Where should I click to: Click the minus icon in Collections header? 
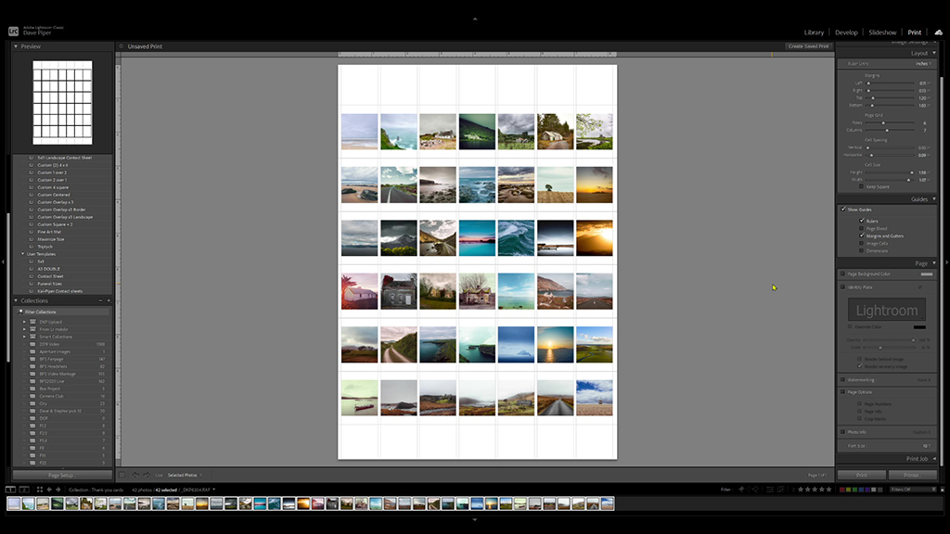(100, 300)
